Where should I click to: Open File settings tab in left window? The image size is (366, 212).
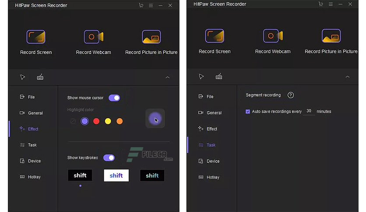tap(27, 97)
